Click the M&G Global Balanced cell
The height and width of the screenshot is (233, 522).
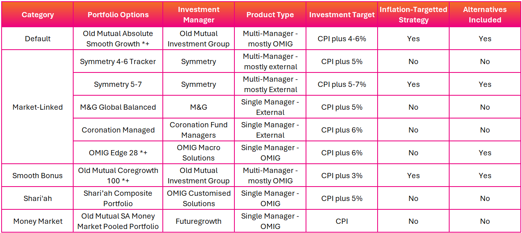click(118, 107)
